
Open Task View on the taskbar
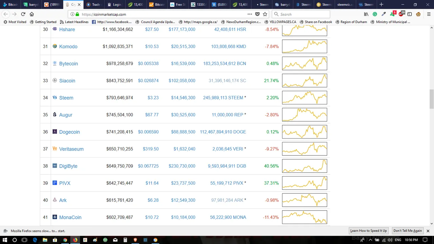click(24, 240)
